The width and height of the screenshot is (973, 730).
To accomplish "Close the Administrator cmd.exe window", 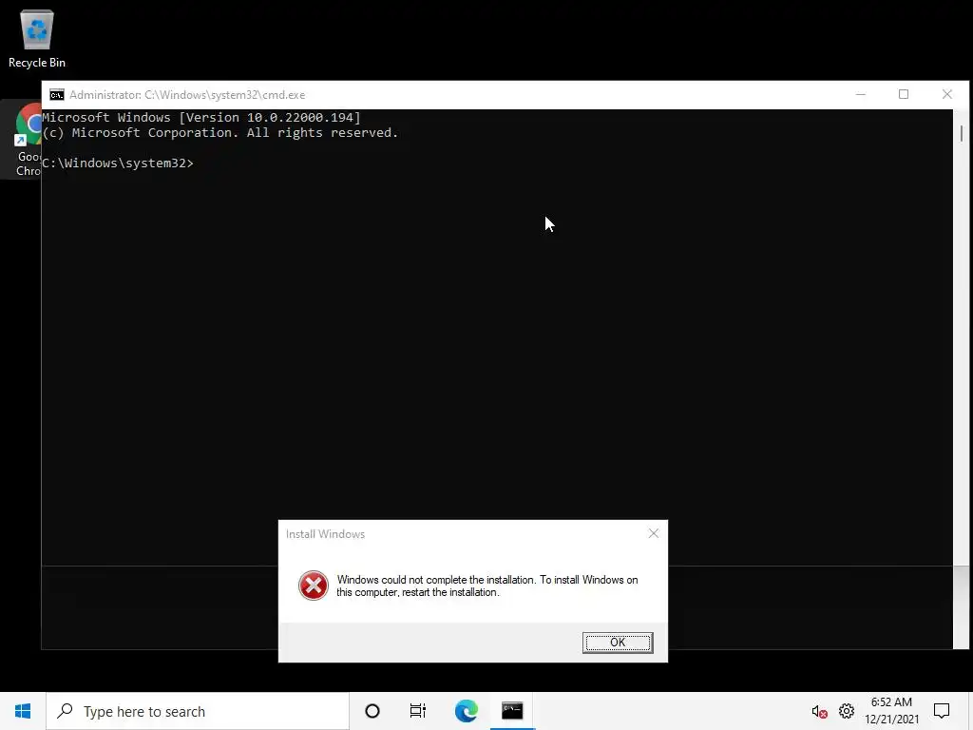I will coord(947,94).
